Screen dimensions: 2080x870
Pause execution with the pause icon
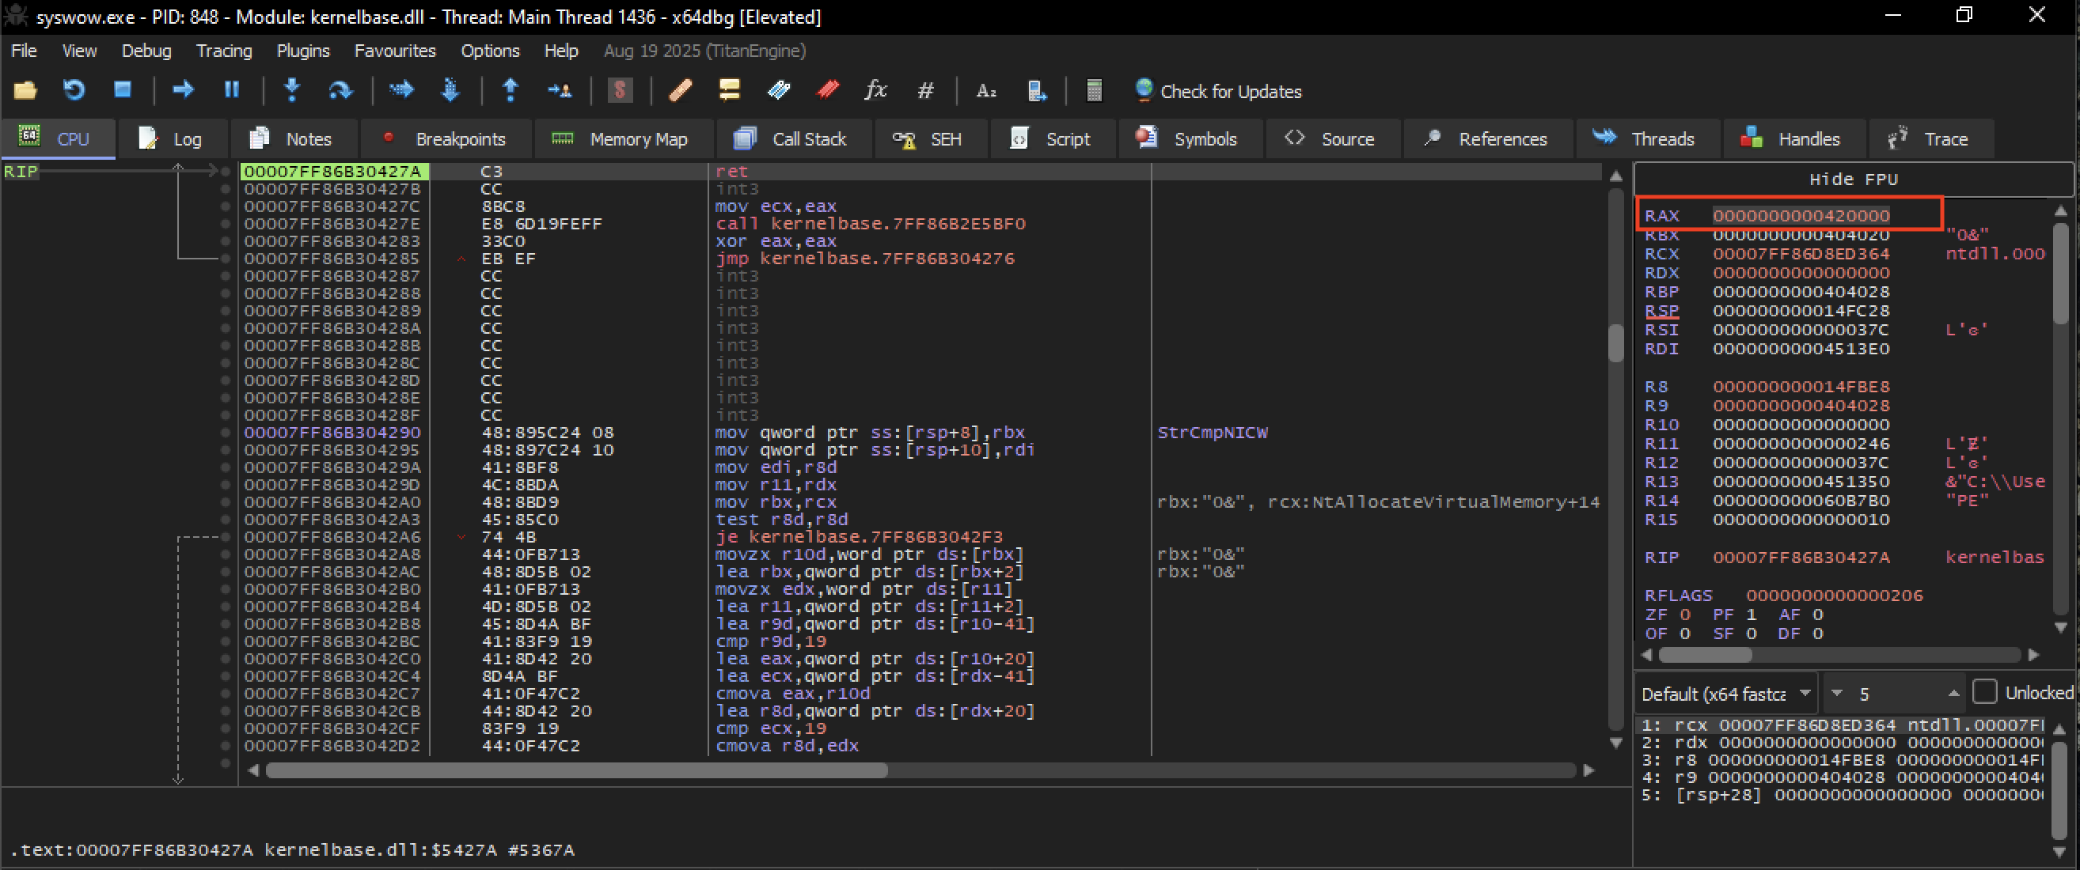tap(232, 90)
